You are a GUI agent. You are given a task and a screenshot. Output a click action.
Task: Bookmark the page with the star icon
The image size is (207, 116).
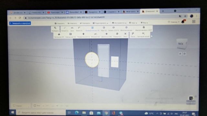pos(185,16)
